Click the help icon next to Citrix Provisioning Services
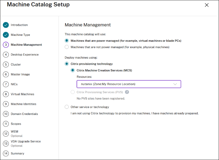The image size is (219, 160). (x=127, y=92)
